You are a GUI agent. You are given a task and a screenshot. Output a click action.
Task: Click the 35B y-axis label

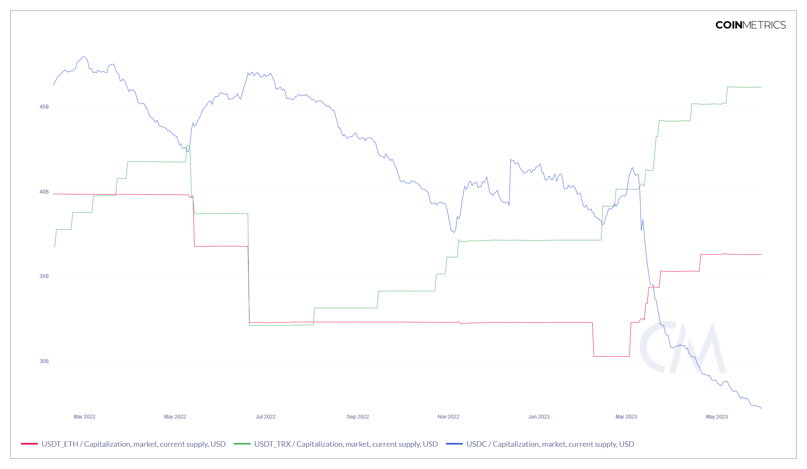(x=44, y=276)
